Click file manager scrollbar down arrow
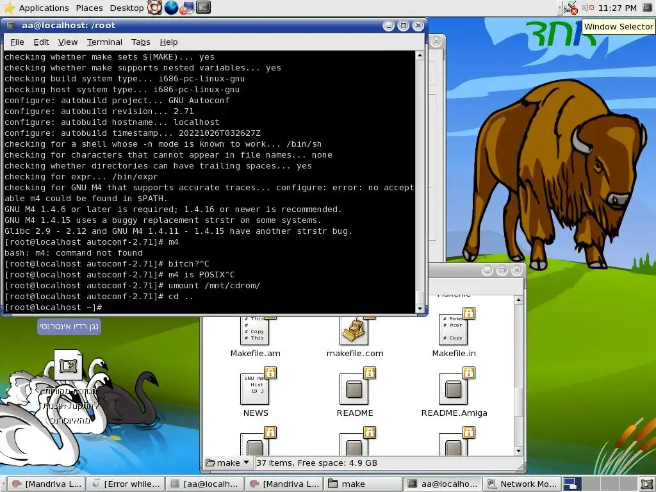The height and width of the screenshot is (492, 656). pyautogui.click(x=518, y=451)
